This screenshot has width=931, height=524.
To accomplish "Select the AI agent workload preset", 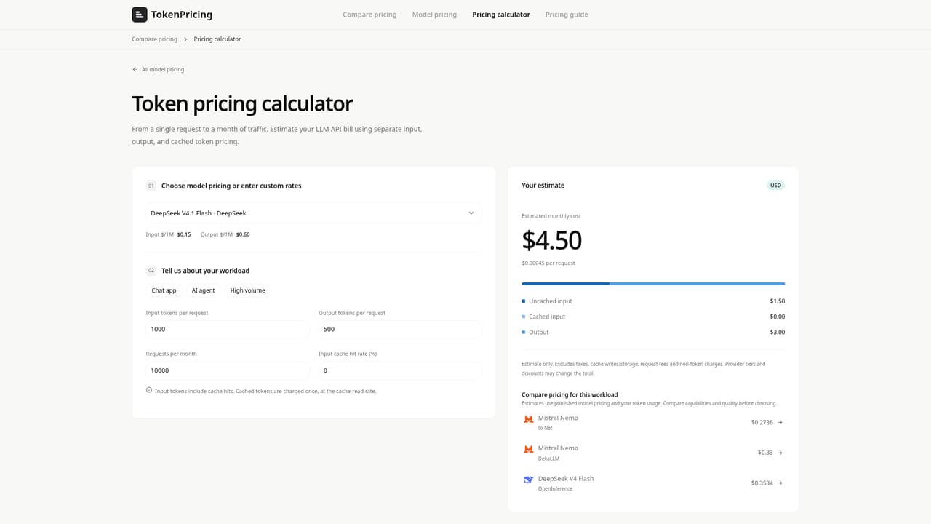I will (203, 290).
